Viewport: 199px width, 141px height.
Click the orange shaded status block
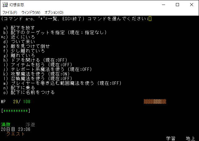point(155,102)
